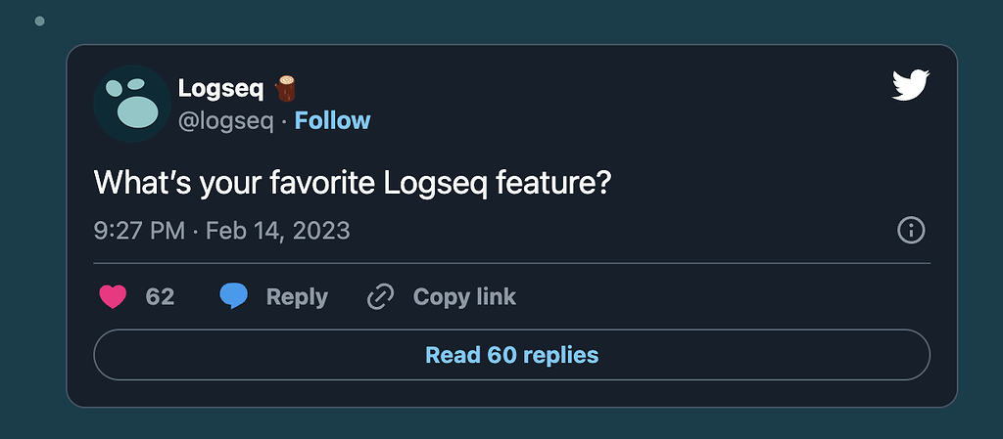Click the @logseq handle
The height and width of the screenshot is (439, 1003).
pyautogui.click(x=225, y=120)
